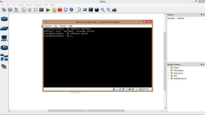Click the canvas horizontal scrollbar thumb

[86, 111]
